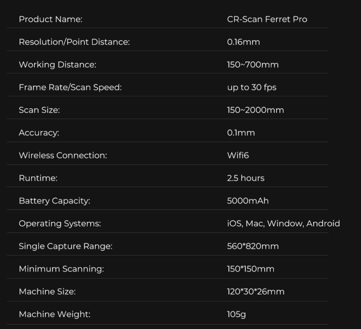Image resolution: width=361 pixels, height=329 pixels.
Task: Click the Resolution/Point Distance label
Action: [74, 42]
